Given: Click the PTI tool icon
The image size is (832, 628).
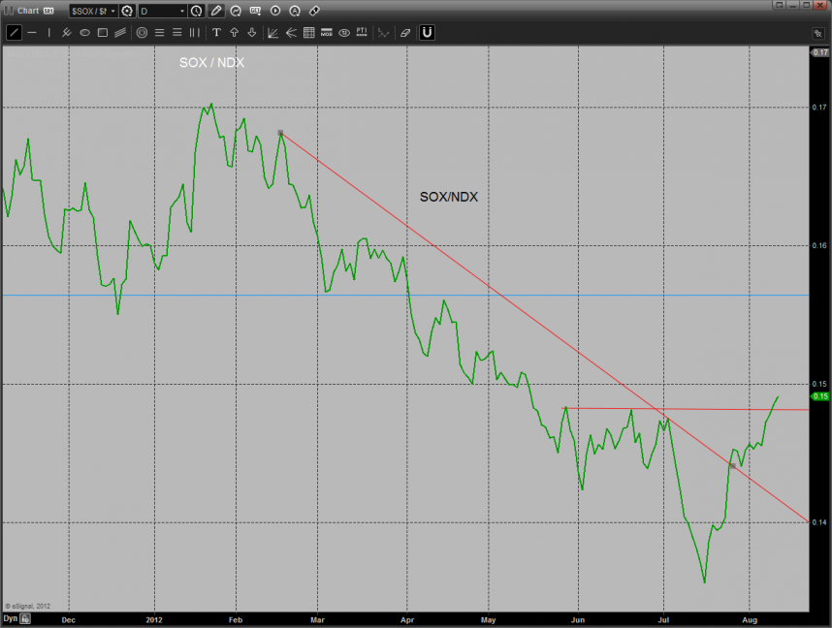Looking at the screenshot, I should pyautogui.click(x=362, y=33).
